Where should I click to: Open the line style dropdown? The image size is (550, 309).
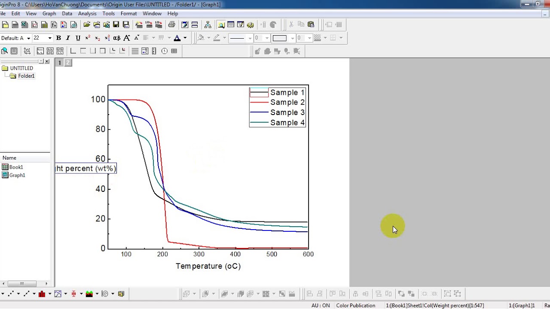(250, 38)
